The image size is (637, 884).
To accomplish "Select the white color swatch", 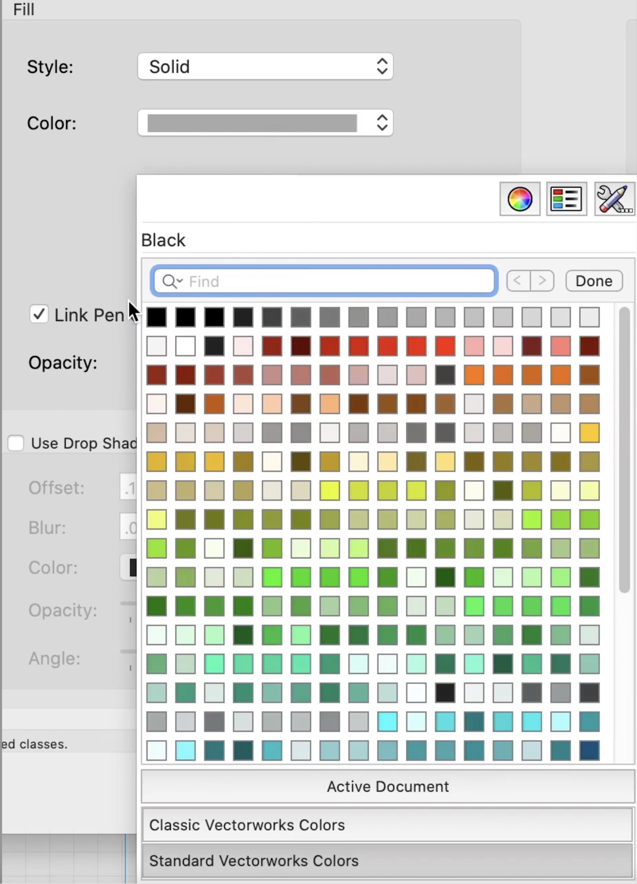I will [x=185, y=346].
